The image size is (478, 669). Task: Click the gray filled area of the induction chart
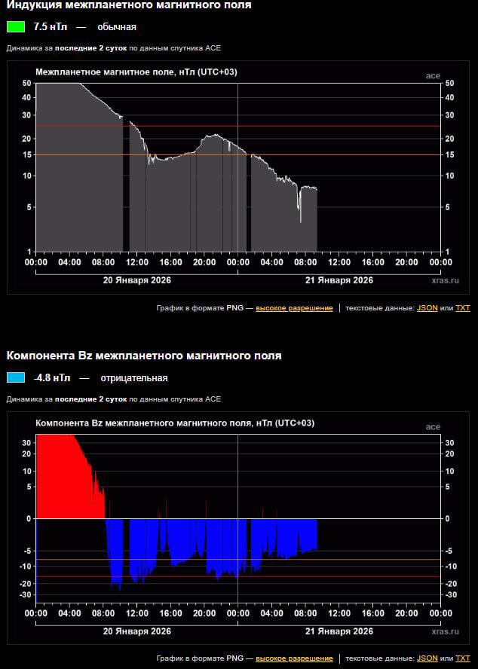75,188
